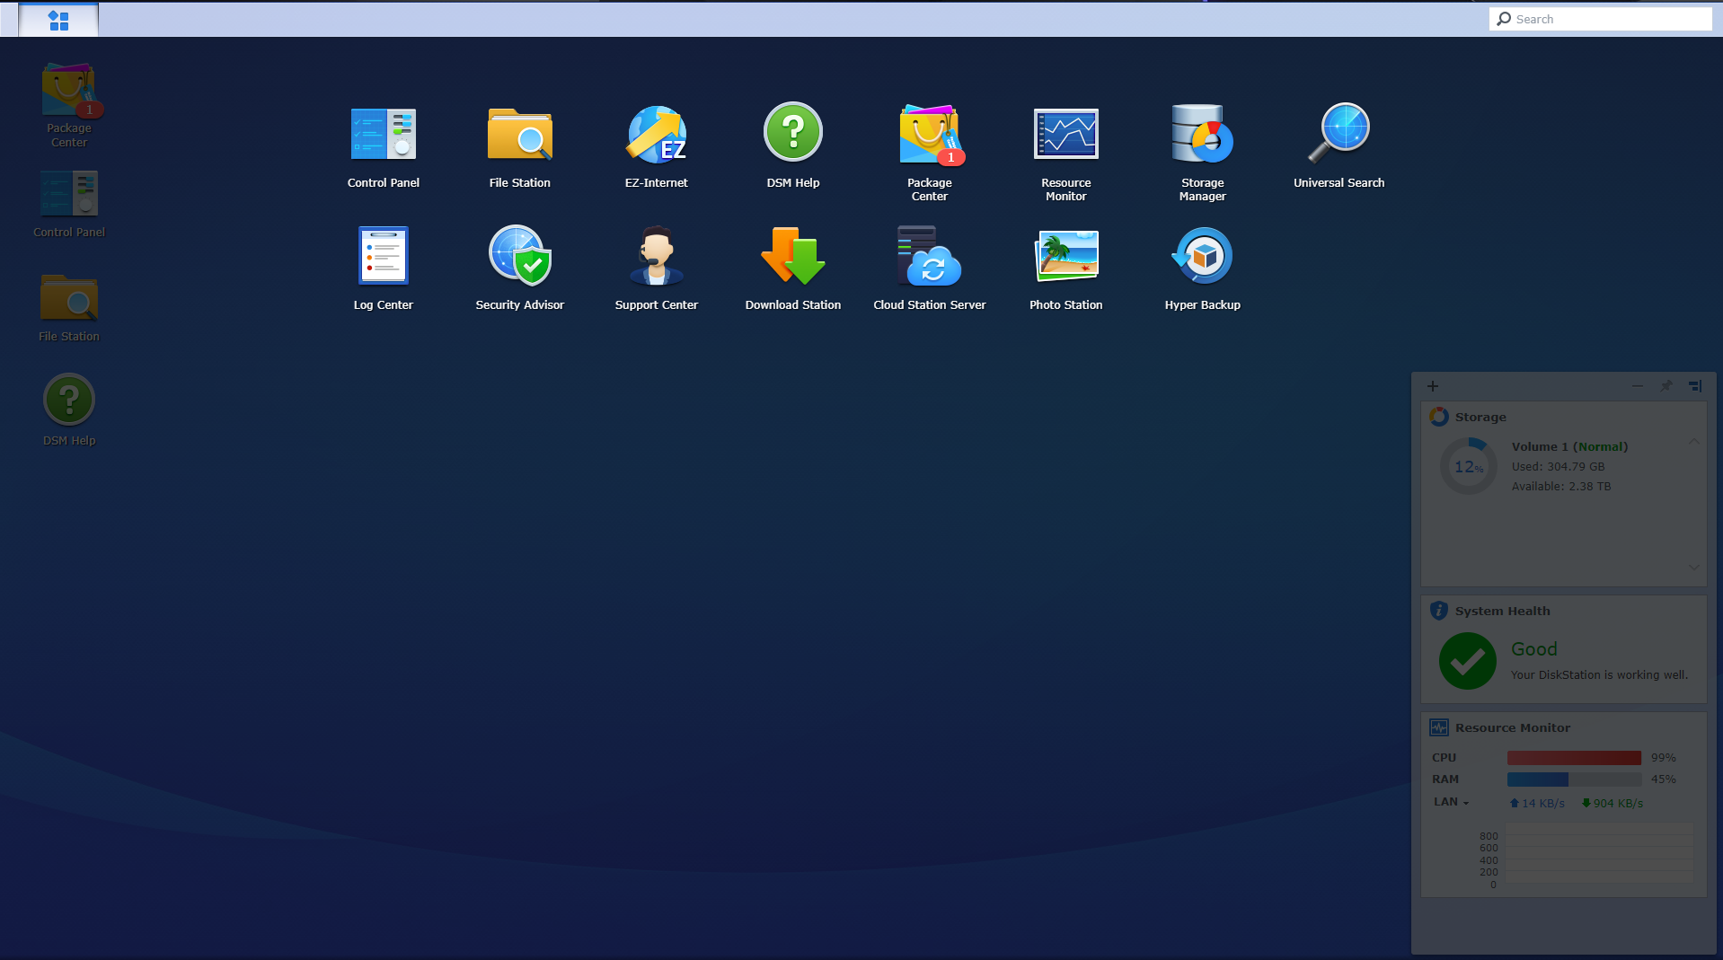Click the 12% storage usage ring
1723x960 pixels.
pos(1469,466)
